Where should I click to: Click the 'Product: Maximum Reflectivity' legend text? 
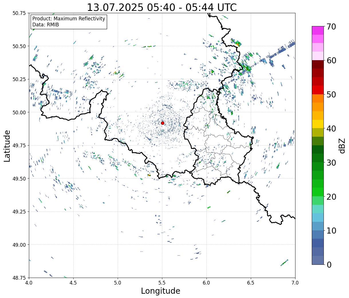coord(69,19)
